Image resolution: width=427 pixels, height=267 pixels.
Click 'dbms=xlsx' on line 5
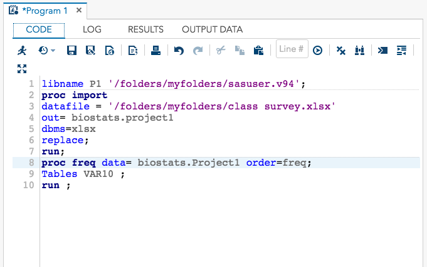click(68, 129)
